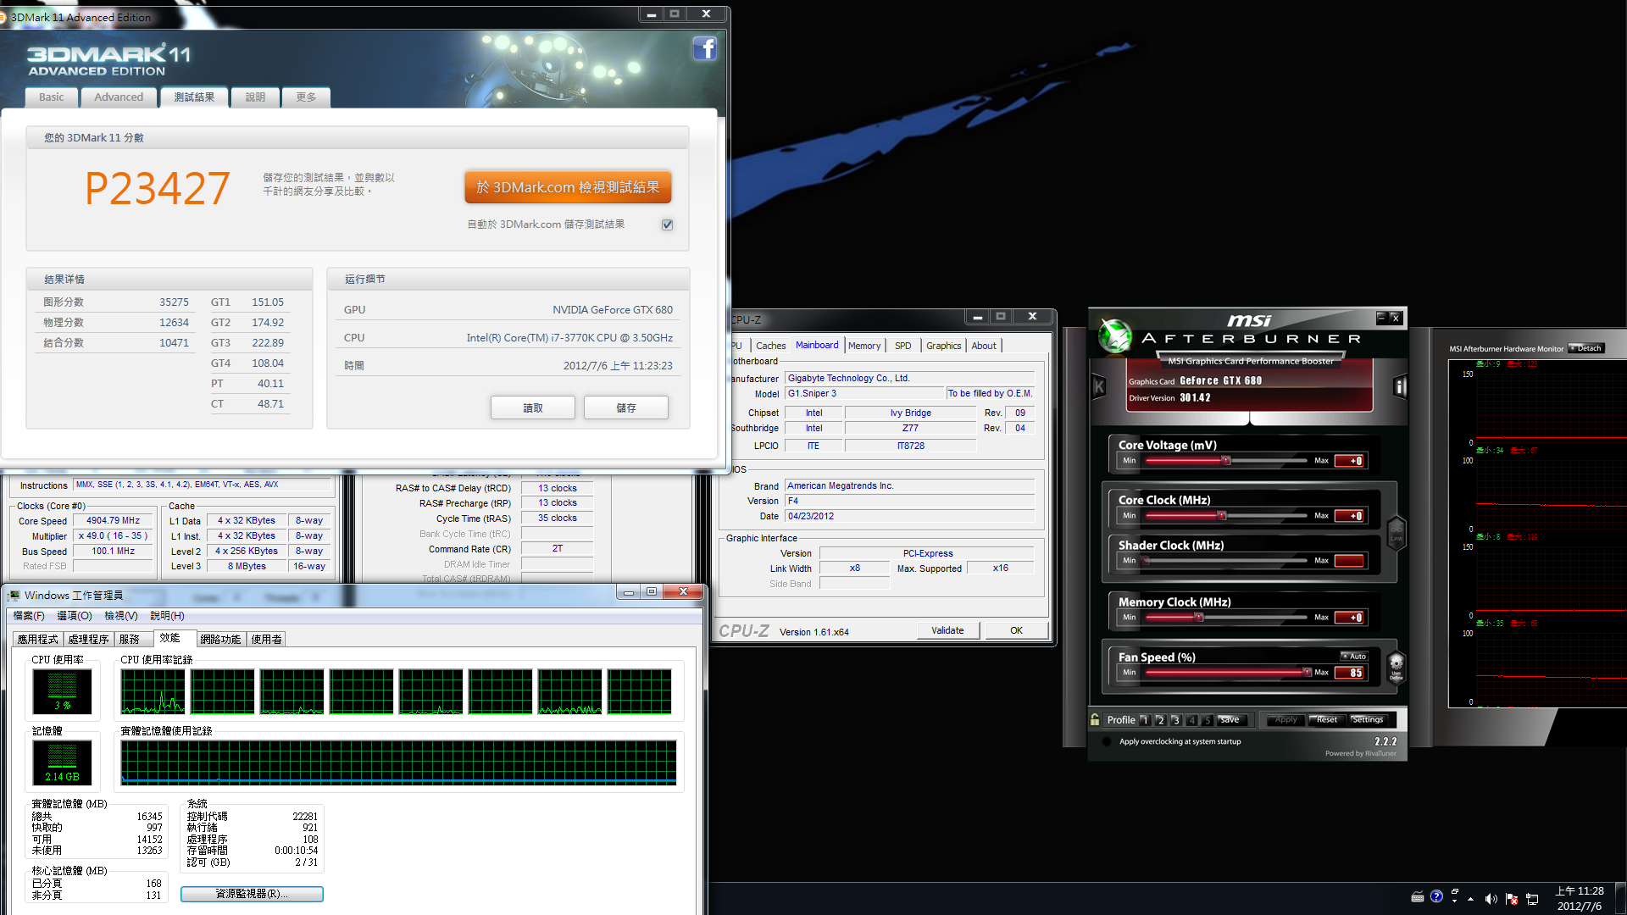Select Afterburner profile slot 1

pyautogui.click(x=1145, y=720)
